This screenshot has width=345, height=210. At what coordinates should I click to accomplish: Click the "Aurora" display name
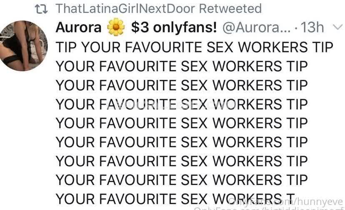coord(78,27)
